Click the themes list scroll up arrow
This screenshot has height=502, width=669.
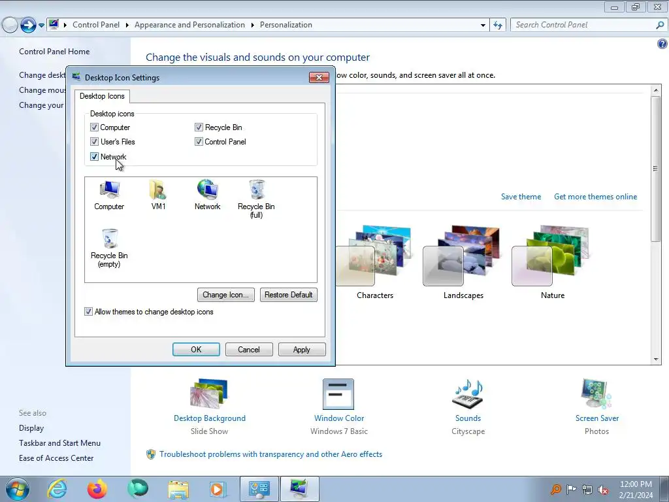pos(656,90)
